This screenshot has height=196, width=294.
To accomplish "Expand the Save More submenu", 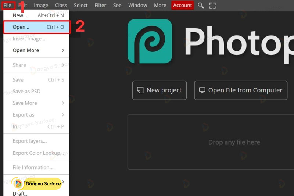I will tap(36, 103).
